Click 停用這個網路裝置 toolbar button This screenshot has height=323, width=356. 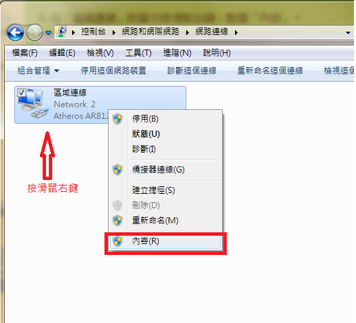pos(113,71)
